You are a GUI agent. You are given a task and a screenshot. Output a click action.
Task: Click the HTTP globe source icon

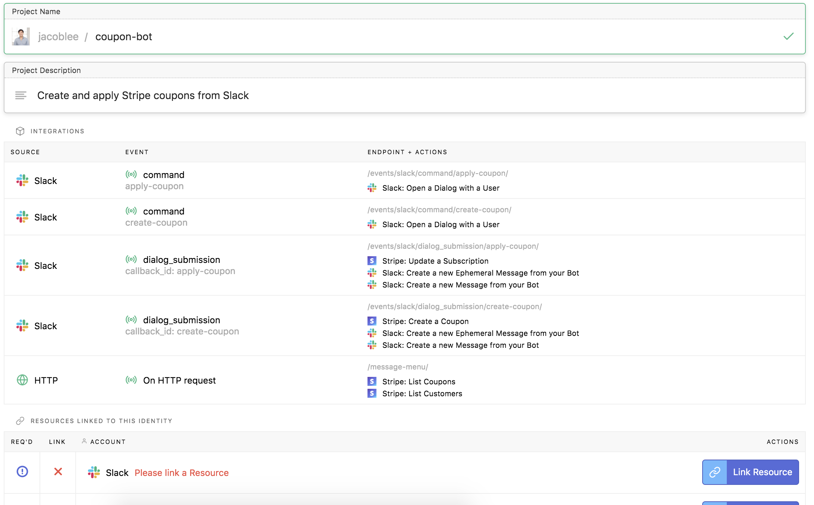22,380
